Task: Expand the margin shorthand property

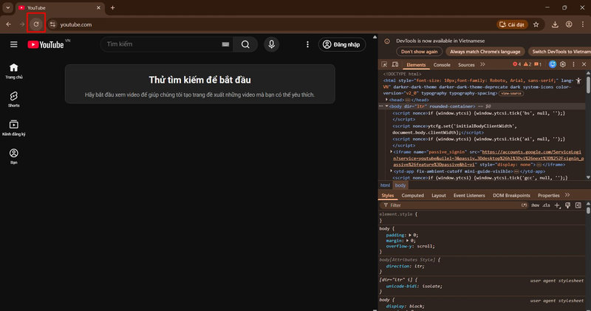Action: pos(408,241)
